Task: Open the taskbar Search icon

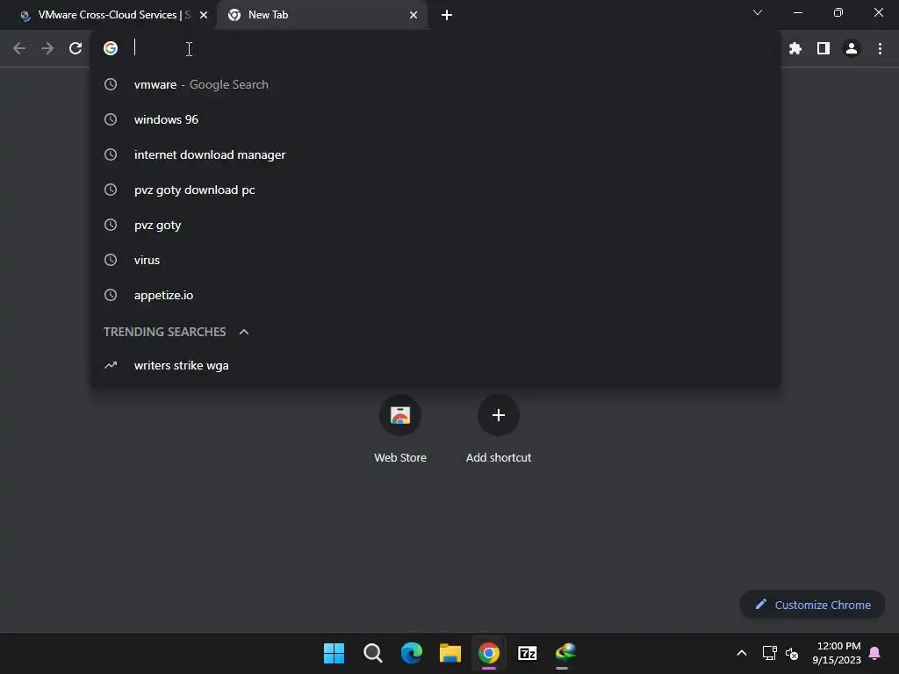Action: click(x=372, y=653)
